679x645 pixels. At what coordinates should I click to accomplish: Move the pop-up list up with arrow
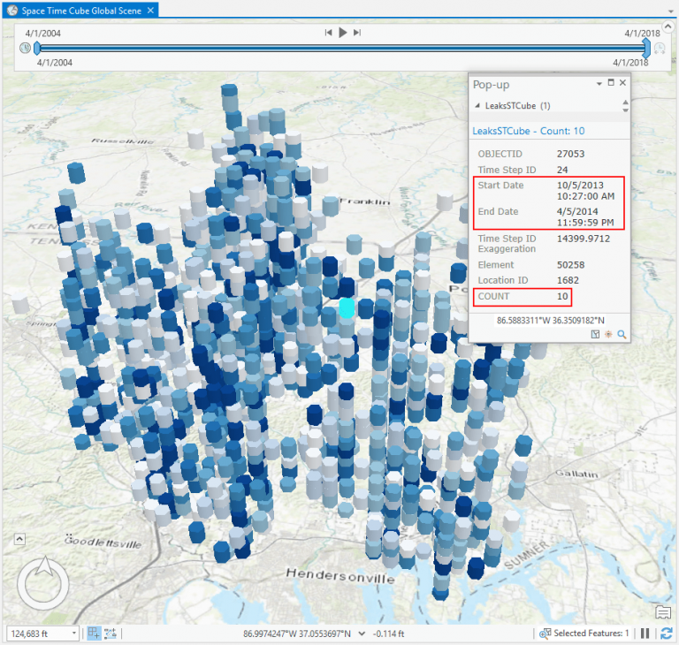pos(625,102)
